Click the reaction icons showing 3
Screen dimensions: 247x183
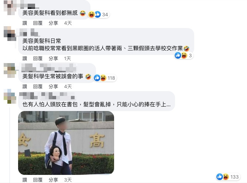point(183,55)
